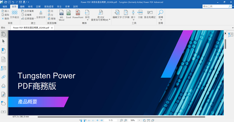The width and height of the screenshot is (234, 122).
Task: Open the 50% zoom level dropdown
Action: 140,120
